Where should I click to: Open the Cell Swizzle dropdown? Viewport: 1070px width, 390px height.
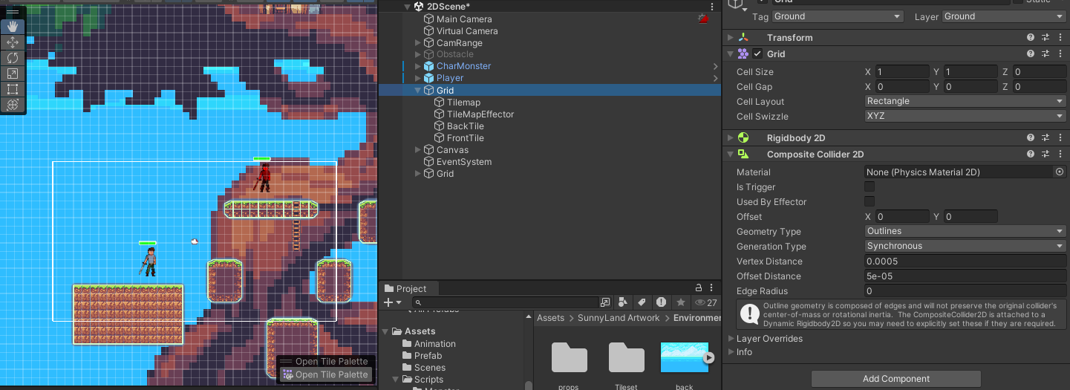coord(965,116)
